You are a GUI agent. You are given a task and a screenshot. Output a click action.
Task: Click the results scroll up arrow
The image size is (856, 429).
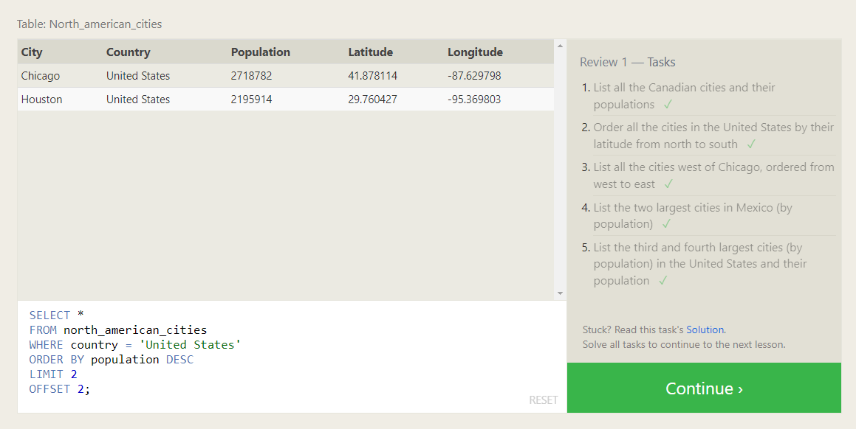(x=560, y=46)
